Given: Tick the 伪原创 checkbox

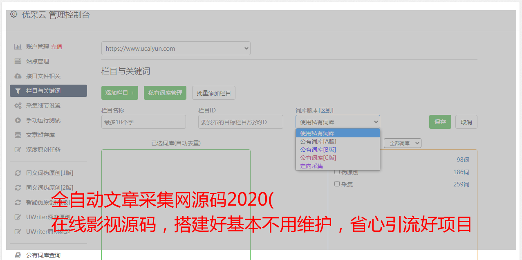Looking at the screenshot, I should coord(337,172).
